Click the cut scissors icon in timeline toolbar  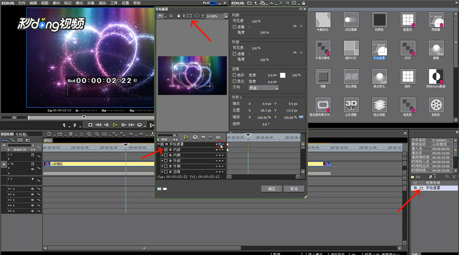point(82,134)
